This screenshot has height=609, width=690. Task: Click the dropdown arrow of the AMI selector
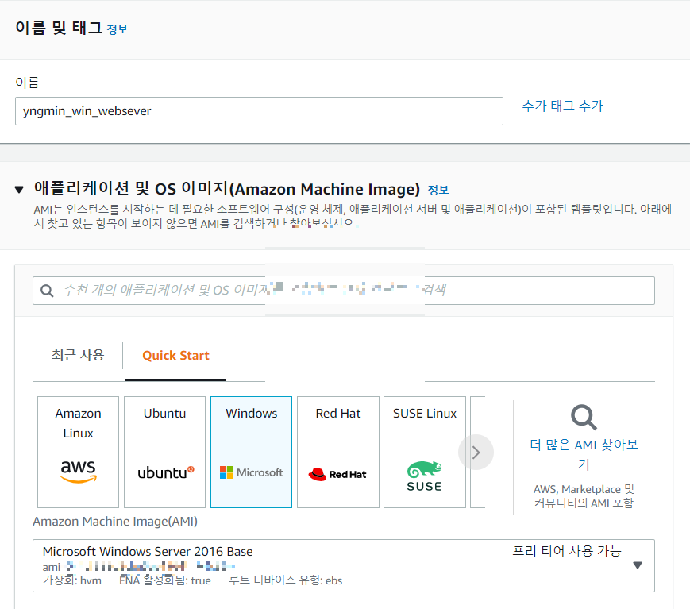click(x=637, y=565)
